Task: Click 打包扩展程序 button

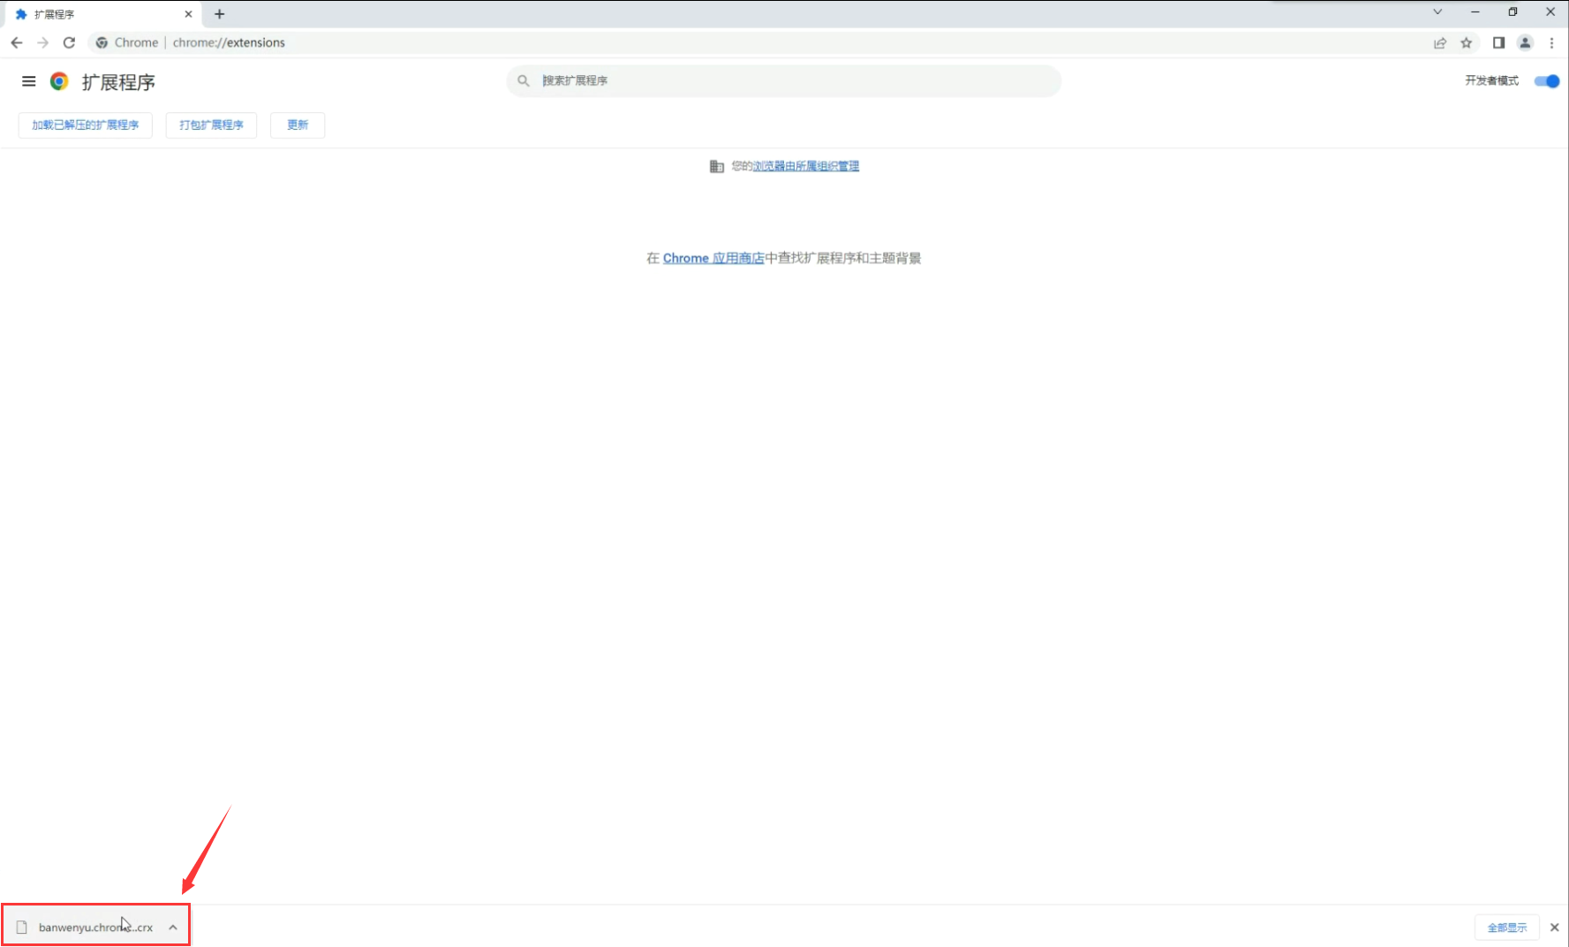Action: tap(211, 125)
